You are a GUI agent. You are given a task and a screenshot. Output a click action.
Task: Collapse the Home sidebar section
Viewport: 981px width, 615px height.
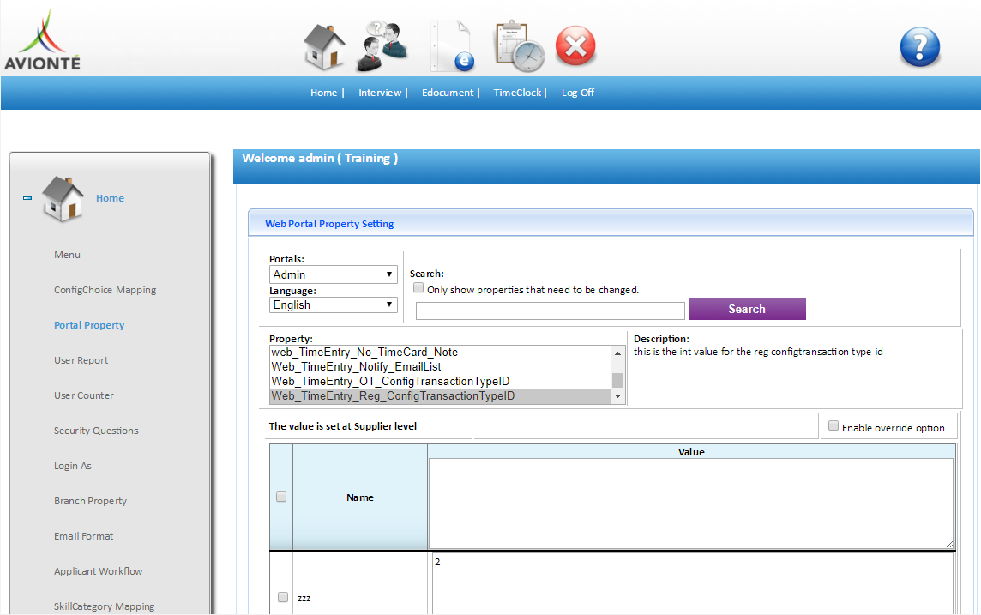pyautogui.click(x=27, y=197)
